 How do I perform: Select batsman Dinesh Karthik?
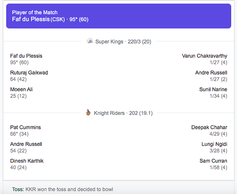click(x=27, y=161)
